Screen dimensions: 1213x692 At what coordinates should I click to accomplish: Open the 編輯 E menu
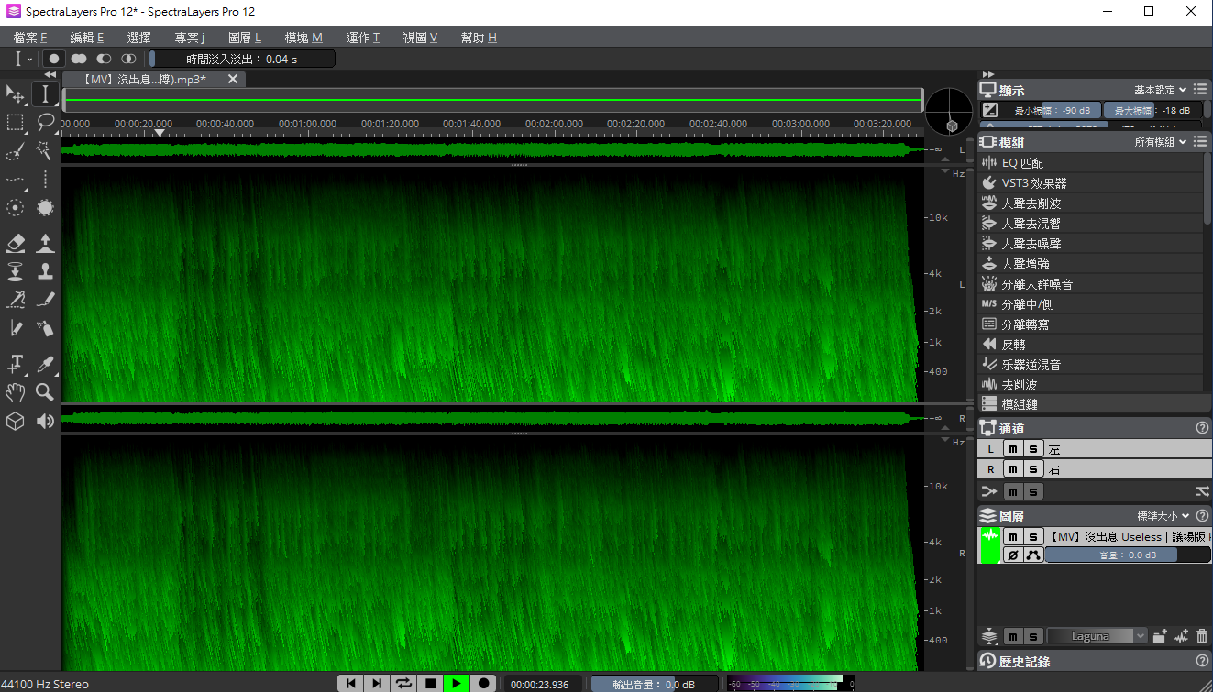(87, 38)
